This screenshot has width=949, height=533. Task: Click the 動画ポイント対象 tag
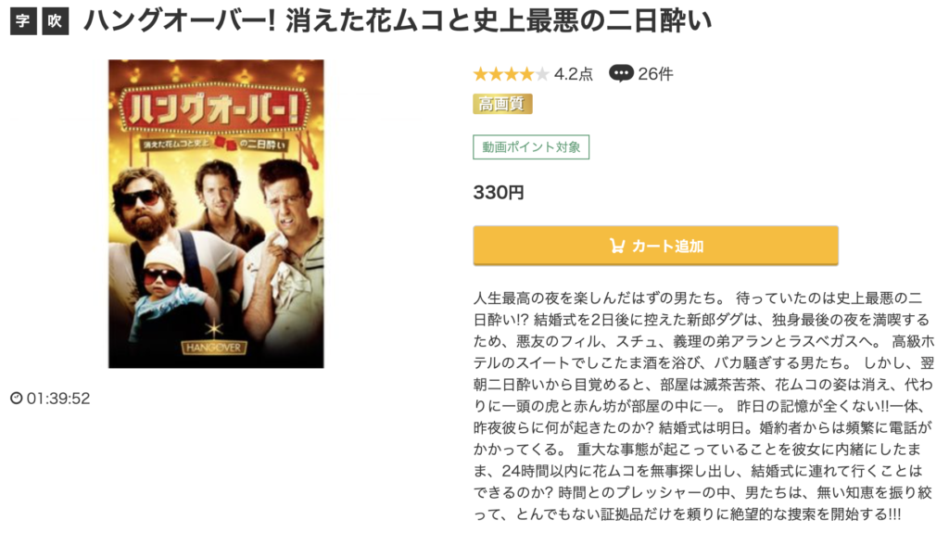click(531, 147)
